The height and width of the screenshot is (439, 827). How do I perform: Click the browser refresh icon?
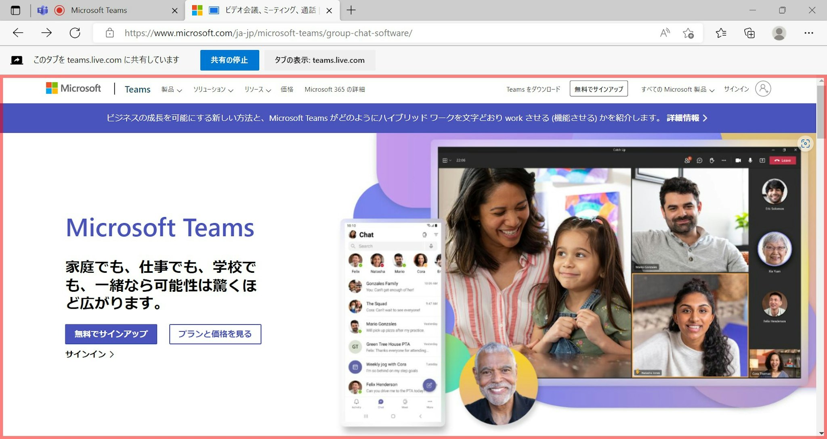pos(75,33)
